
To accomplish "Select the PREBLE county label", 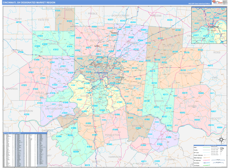I will point(93,13).
